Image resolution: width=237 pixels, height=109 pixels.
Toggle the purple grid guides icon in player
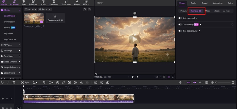coord(169,77)
